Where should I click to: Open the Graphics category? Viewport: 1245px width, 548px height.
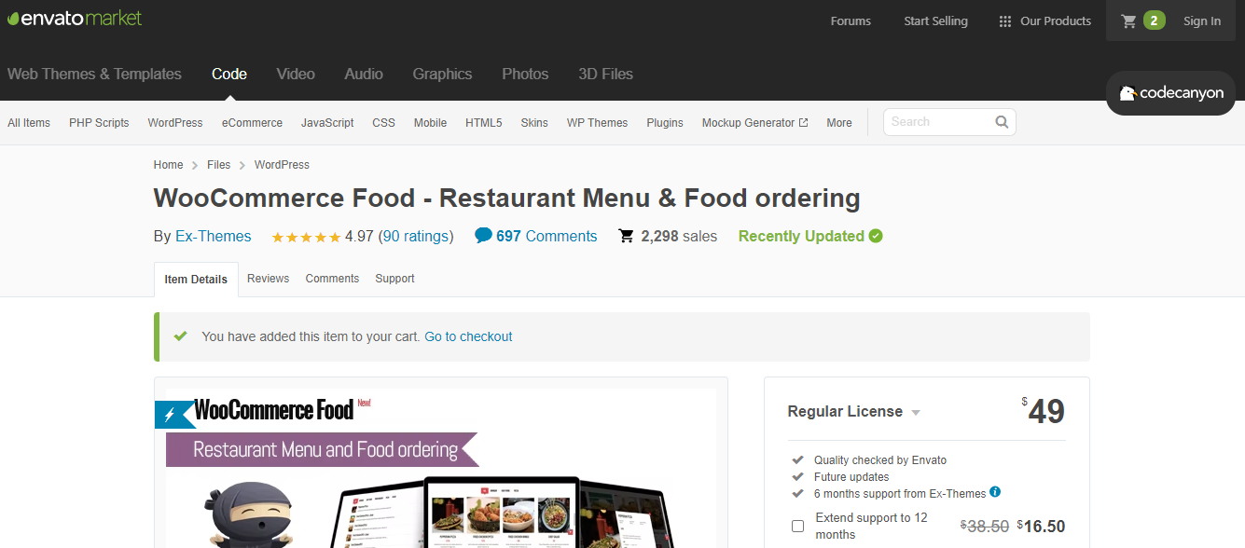coord(442,74)
